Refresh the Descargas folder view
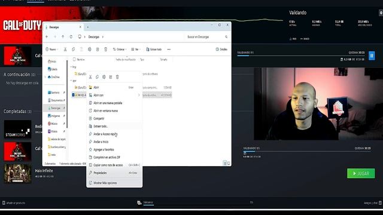Screen dimensions: 383x215 point(71,37)
